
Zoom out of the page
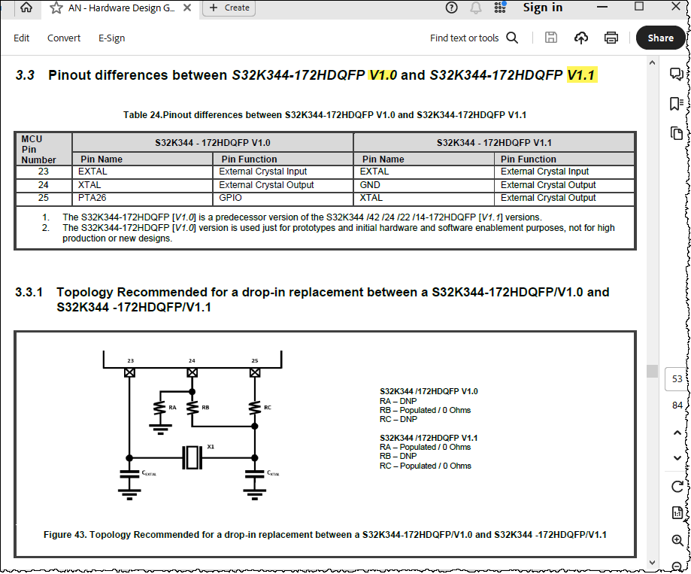677,563
